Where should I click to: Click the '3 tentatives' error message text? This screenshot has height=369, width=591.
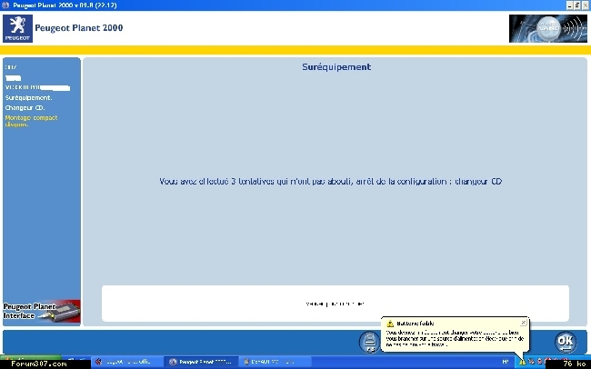point(330,181)
